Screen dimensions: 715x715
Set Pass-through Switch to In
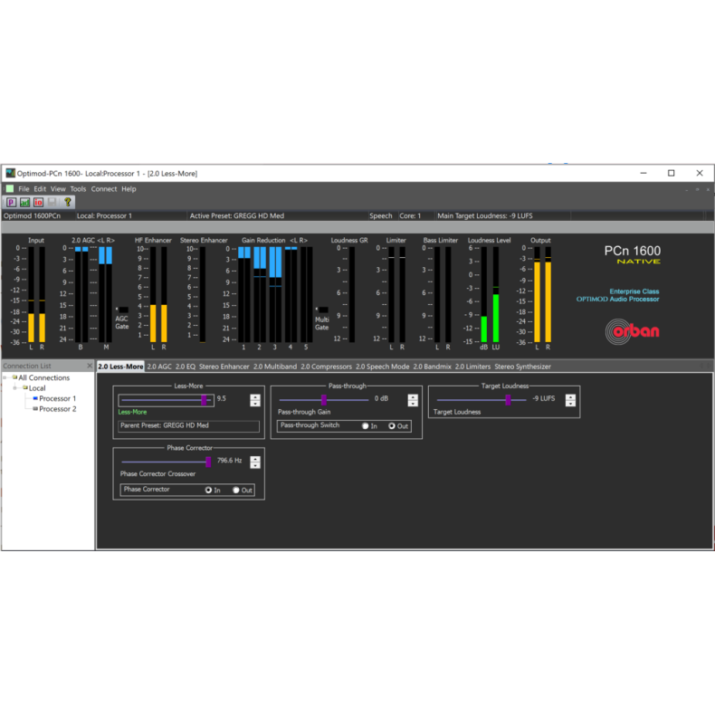(366, 426)
